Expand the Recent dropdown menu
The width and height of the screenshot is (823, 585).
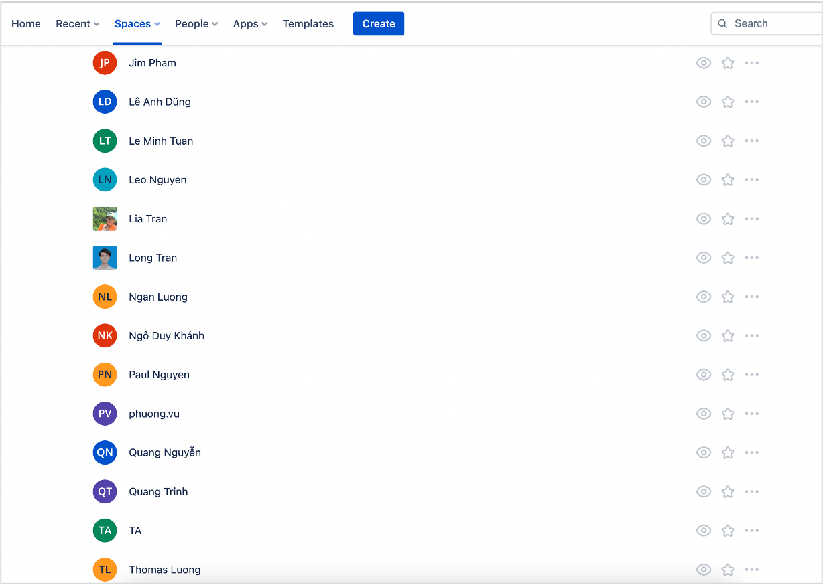[x=78, y=24]
